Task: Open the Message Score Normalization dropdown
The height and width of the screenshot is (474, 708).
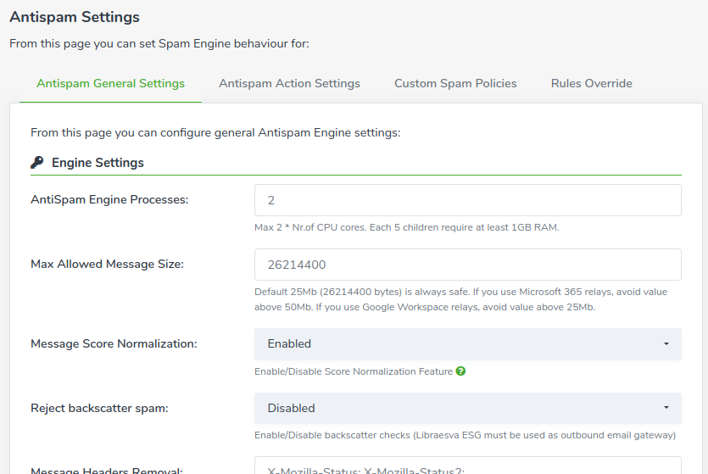Action: click(468, 344)
